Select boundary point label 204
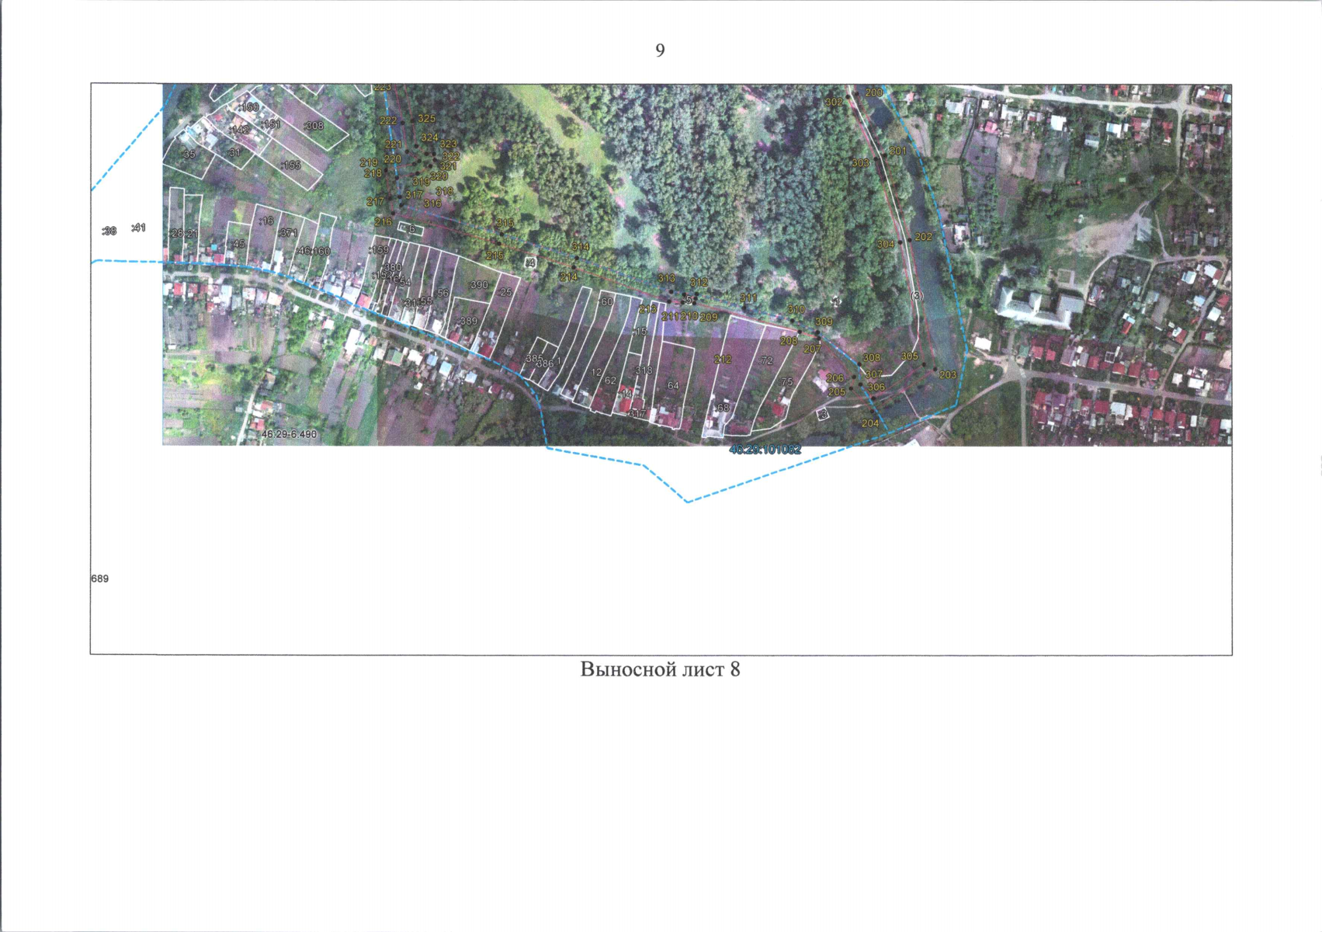 870,423
